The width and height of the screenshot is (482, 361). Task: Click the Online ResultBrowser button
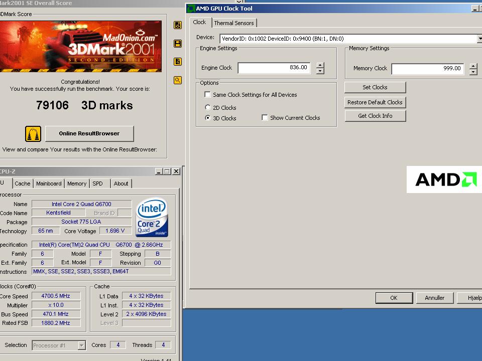(89, 133)
